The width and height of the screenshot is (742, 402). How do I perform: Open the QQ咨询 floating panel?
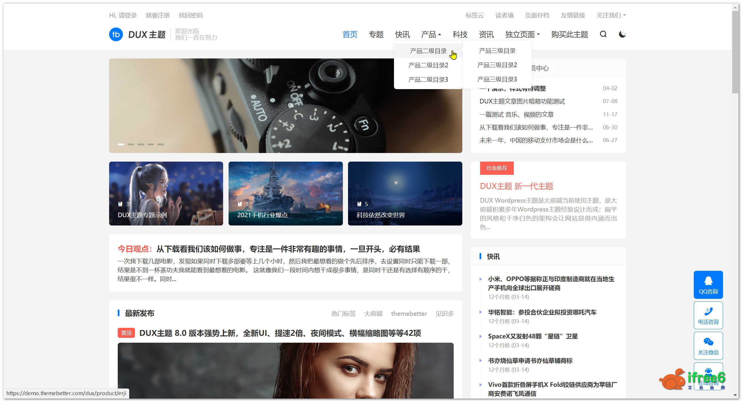(x=708, y=285)
